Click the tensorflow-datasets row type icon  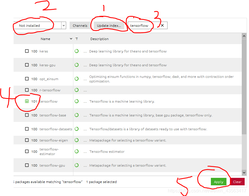point(77,129)
